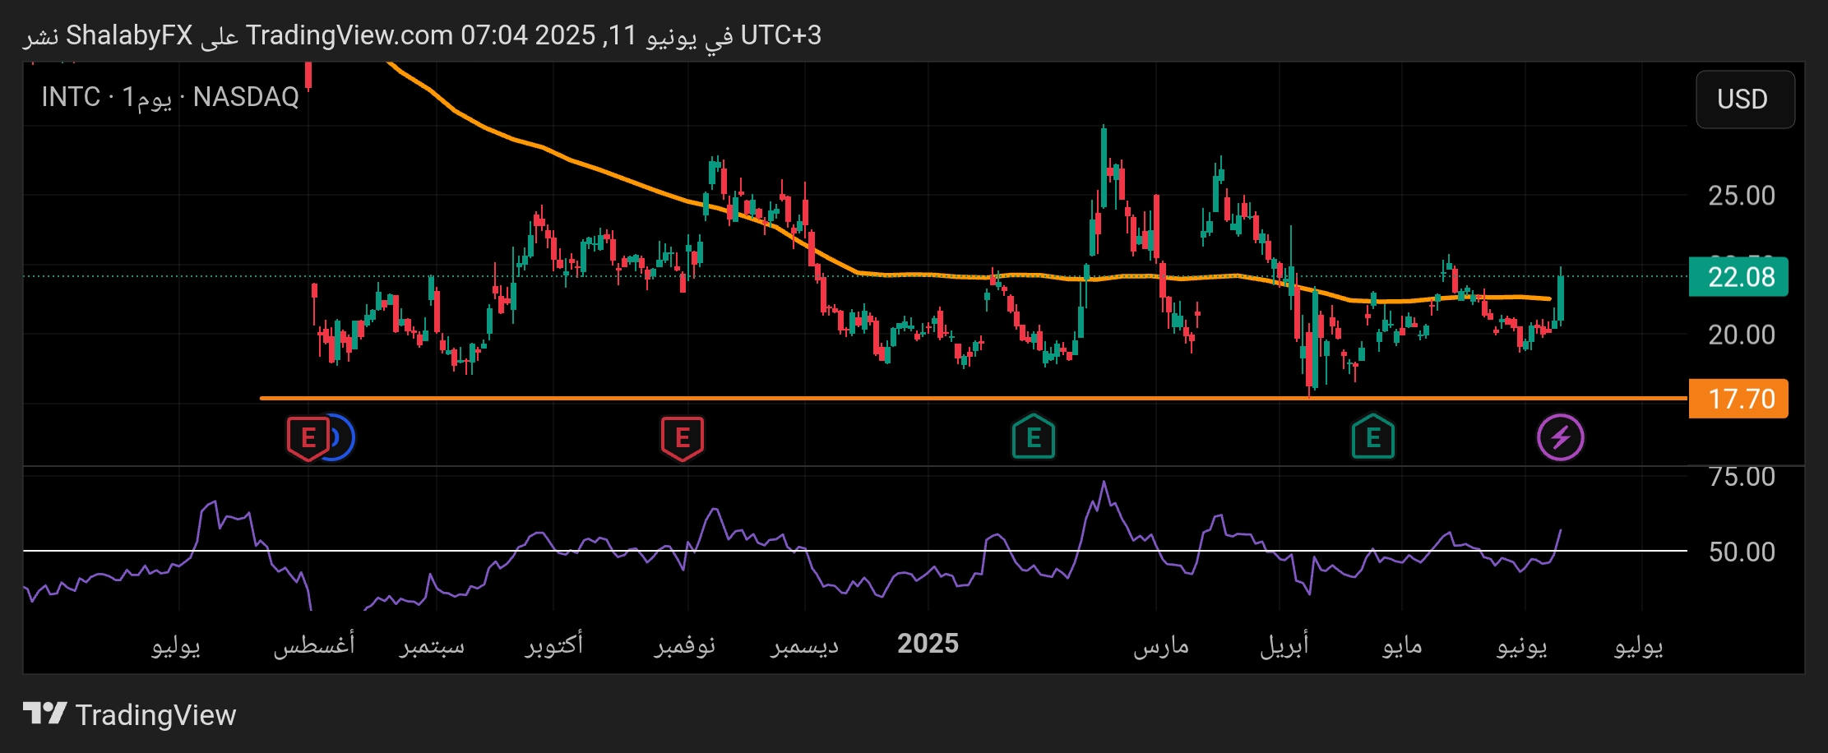This screenshot has width=1828, height=753.
Task: Click the TradingView logo icon
Action: coord(44,714)
